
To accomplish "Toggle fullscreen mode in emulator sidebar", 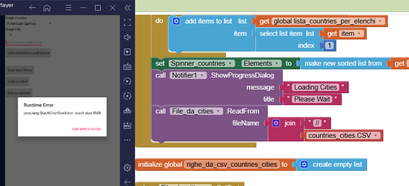I will pyautogui.click(x=128, y=23).
